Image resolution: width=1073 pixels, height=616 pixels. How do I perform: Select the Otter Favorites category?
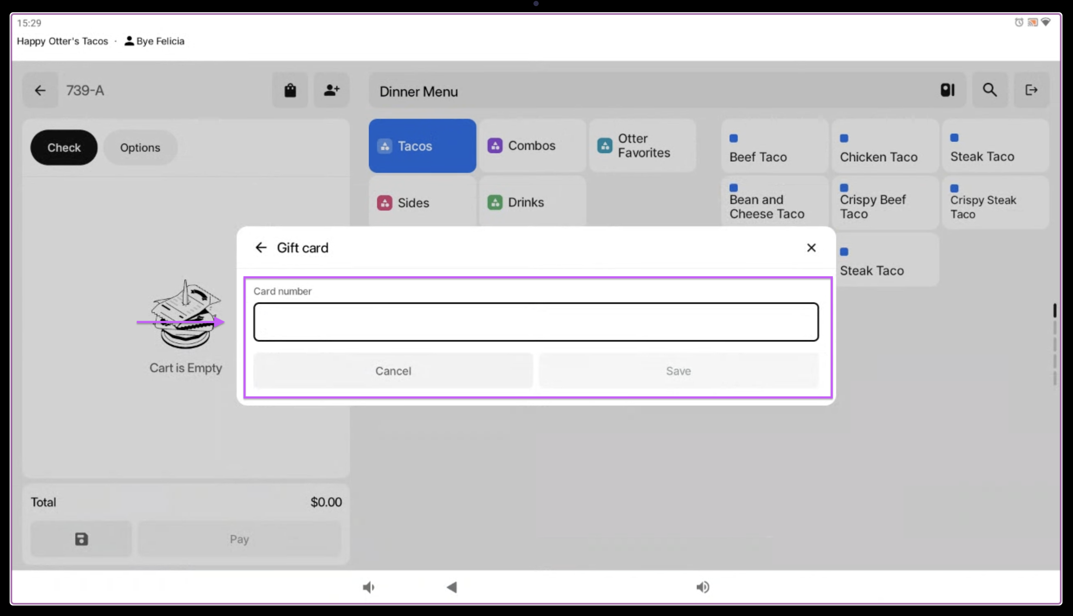[642, 145]
